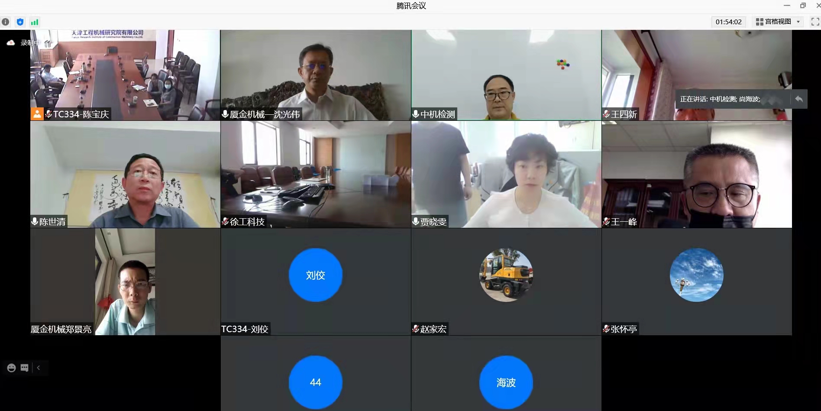This screenshot has width=821, height=411.
Task: Select the 徐工科技 video tile
Action: (x=316, y=174)
